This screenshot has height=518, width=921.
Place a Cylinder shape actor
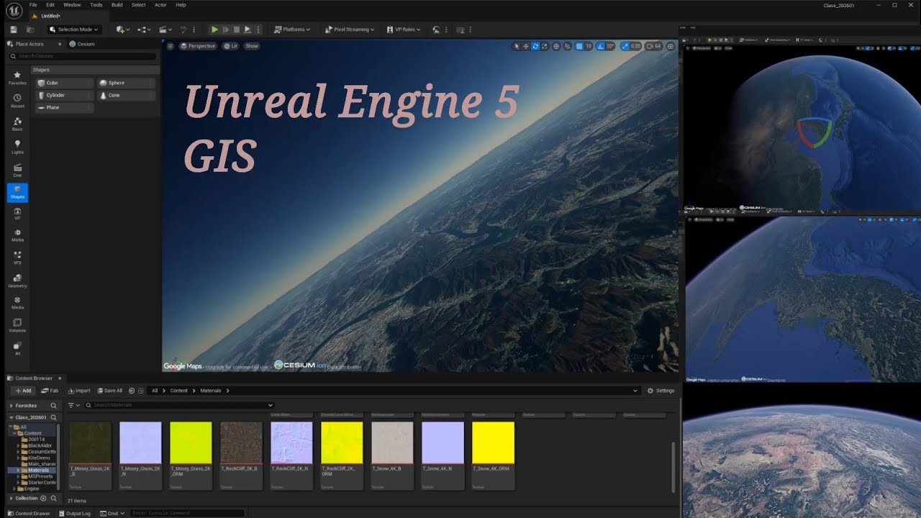click(x=64, y=95)
